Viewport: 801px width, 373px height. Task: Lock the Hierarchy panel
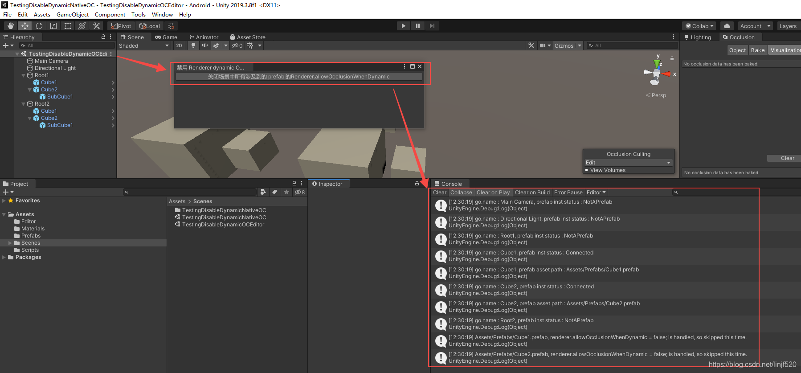pyautogui.click(x=103, y=37)
